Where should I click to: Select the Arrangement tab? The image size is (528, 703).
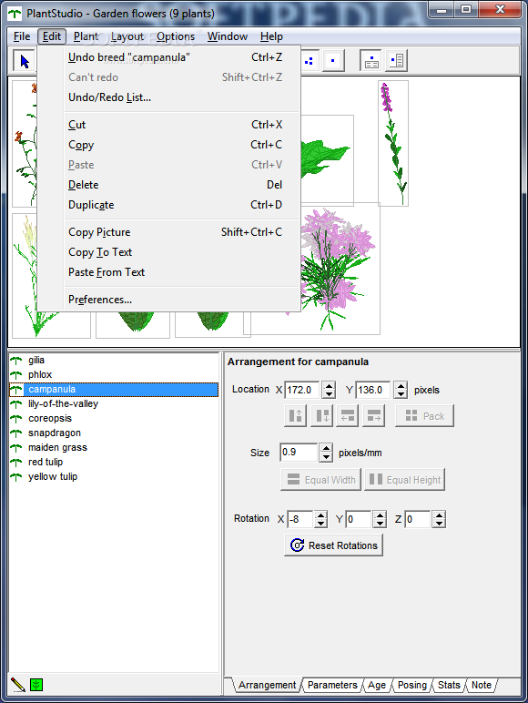(x=267, y=685)
